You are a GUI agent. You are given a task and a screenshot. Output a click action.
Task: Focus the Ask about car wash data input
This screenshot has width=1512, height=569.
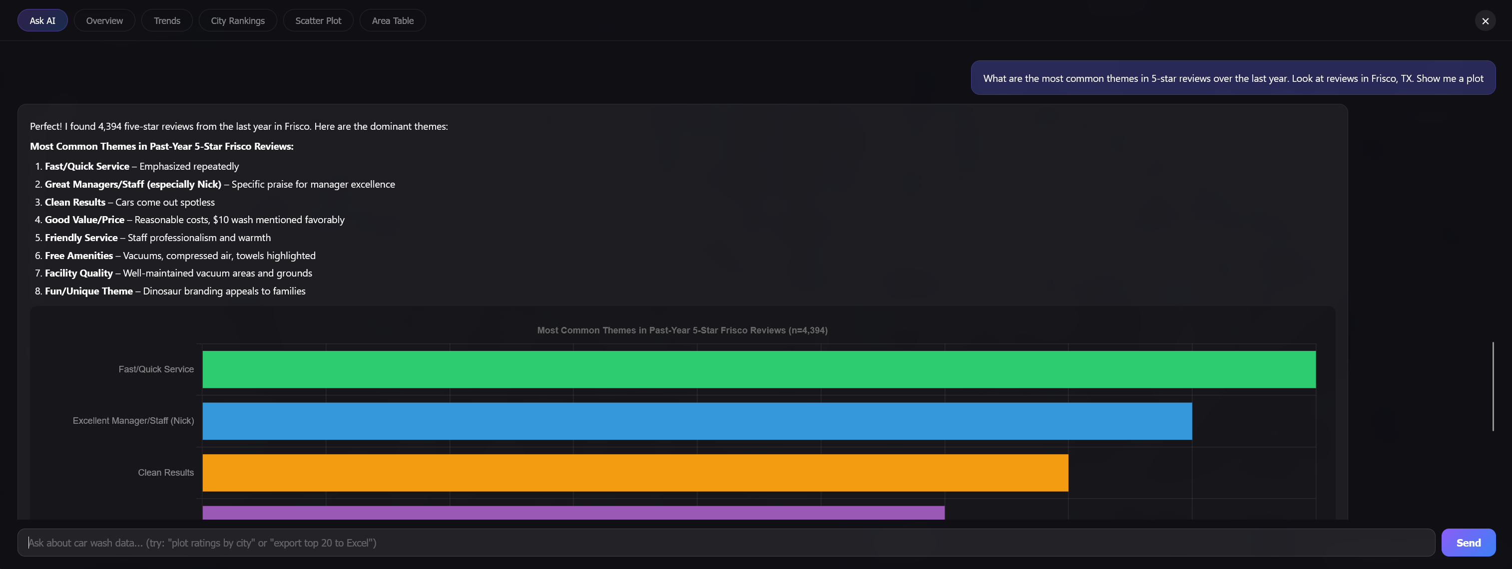(x=726, y=543)
